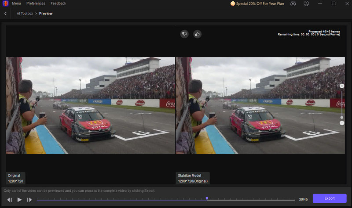Open Special 20% Off For Year Plan offer

coord(257,4)
